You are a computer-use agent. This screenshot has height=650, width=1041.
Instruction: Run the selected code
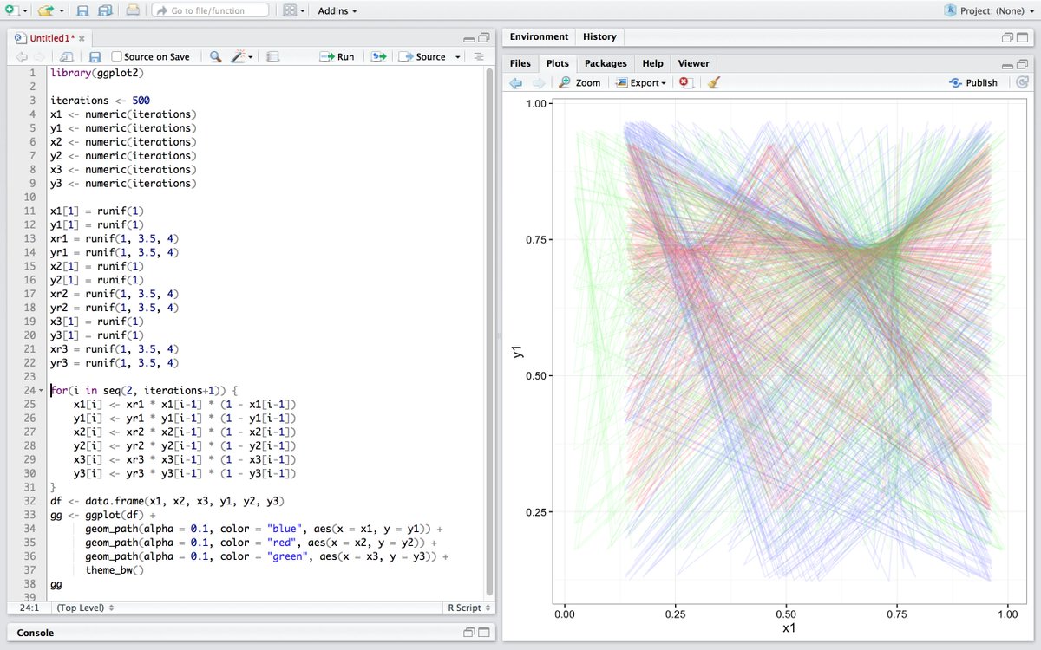[x=337, y=55]
